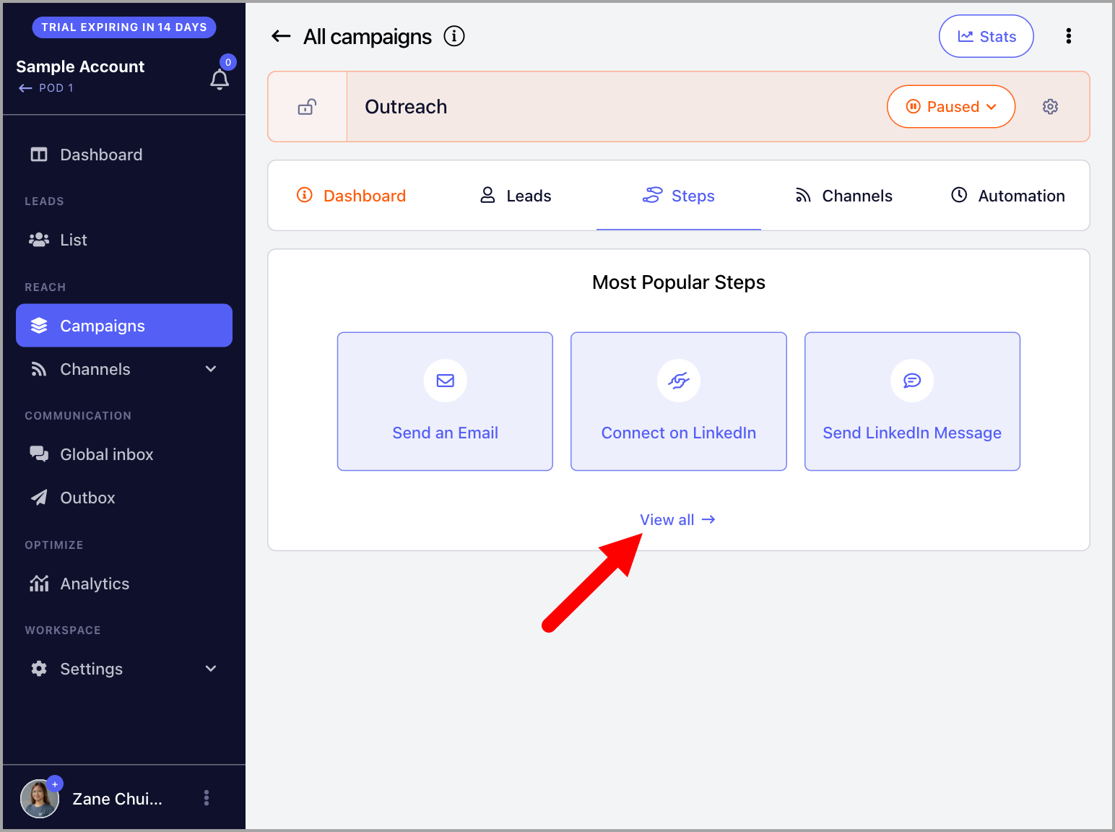Viewport: 1115px width, 832px height.
Task: Open Analytics in sidebar
Action: pyautogui.click(x=124, y=584)
